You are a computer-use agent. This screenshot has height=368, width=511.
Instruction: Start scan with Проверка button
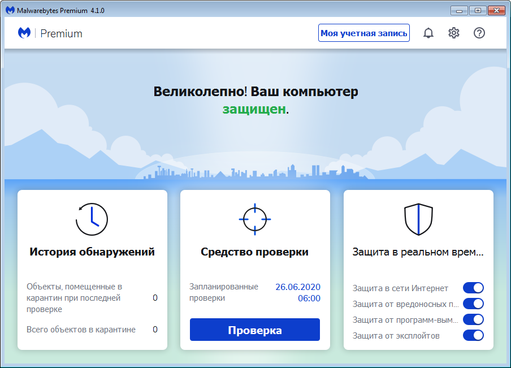point(255,330)
